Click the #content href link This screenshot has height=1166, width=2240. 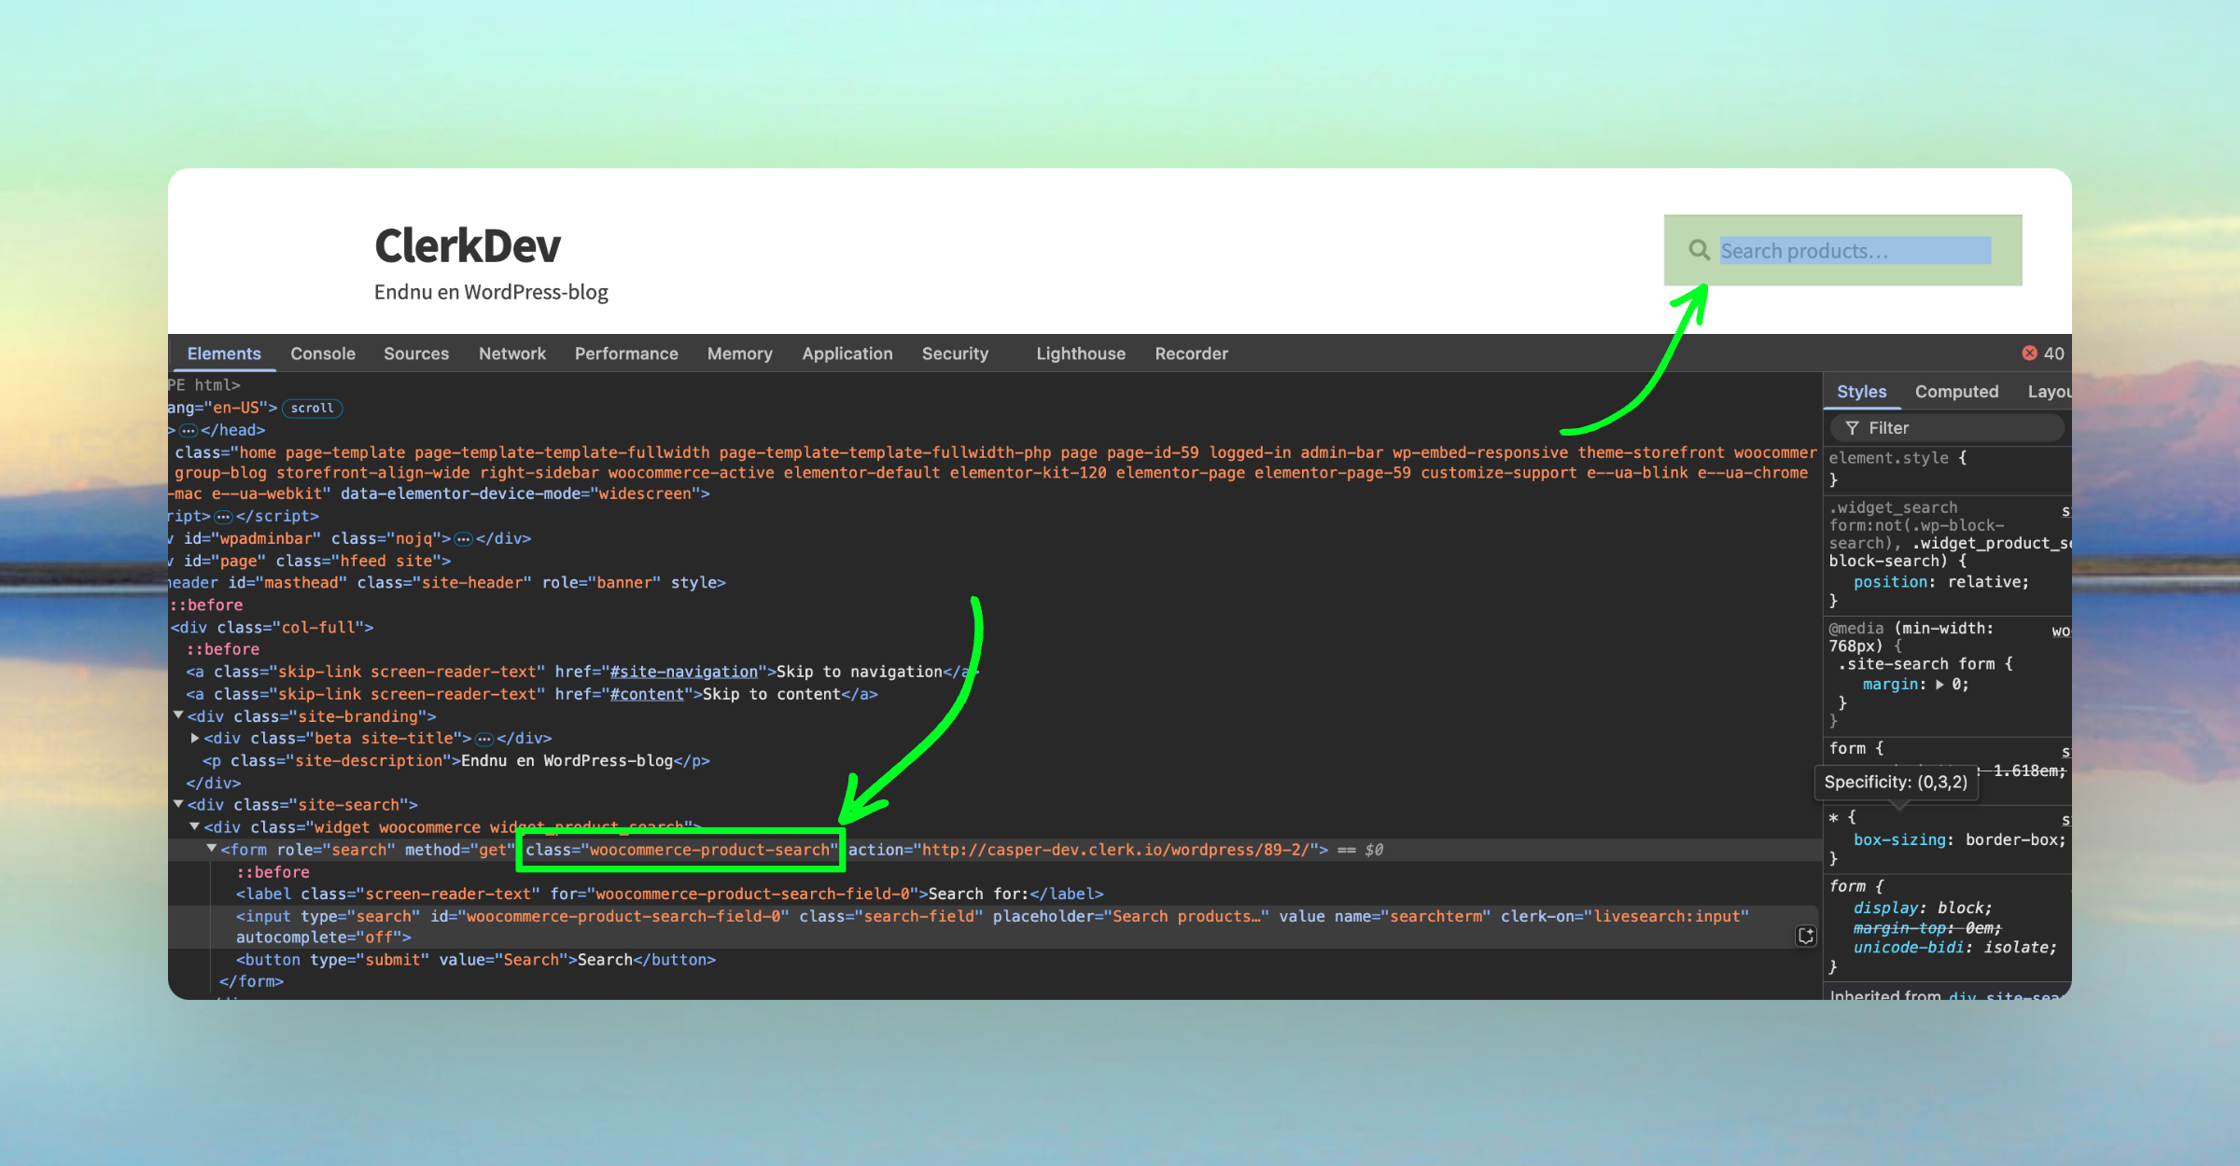pos(646,694)
